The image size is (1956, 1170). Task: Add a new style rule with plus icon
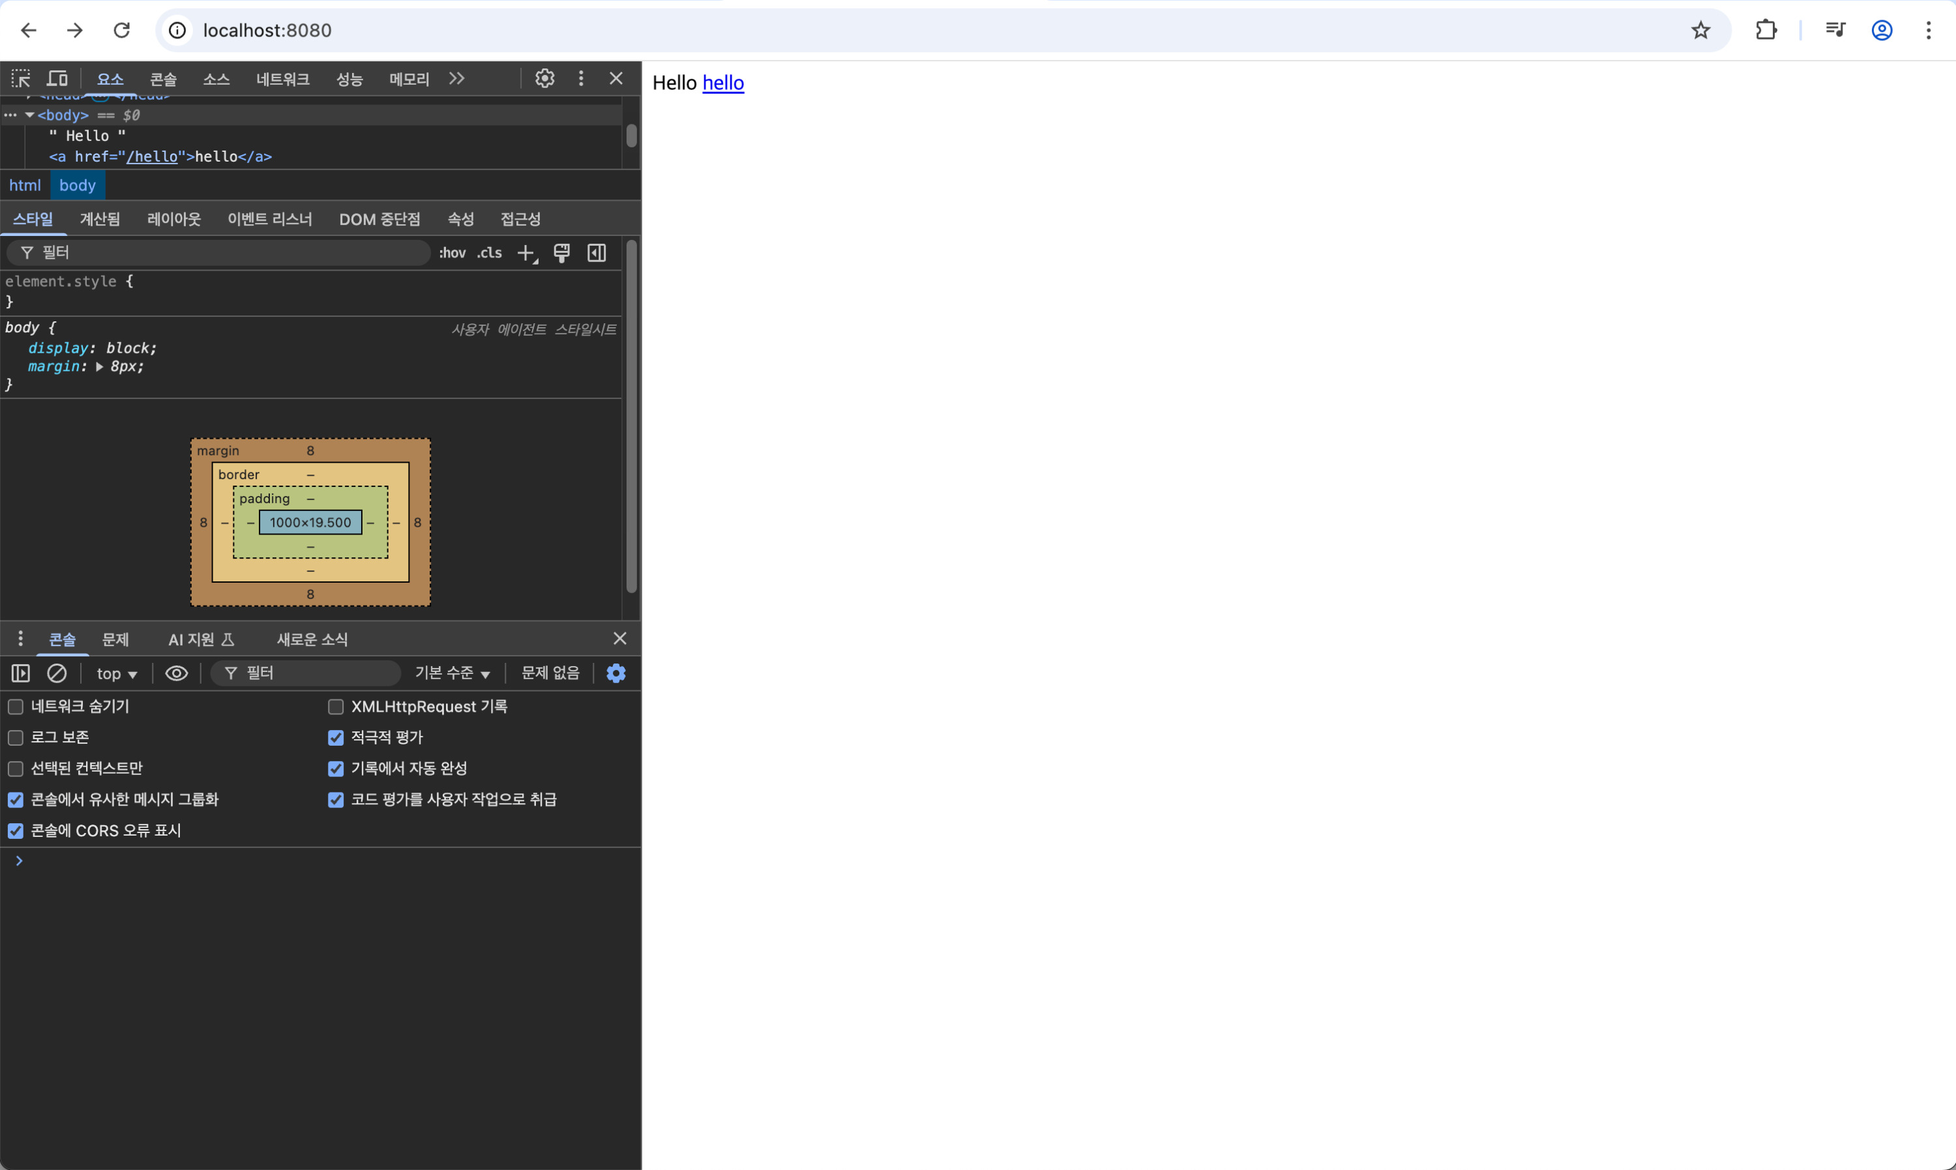click(527, 253)
